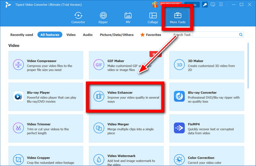Show Audio tools category

pos(87,35)
